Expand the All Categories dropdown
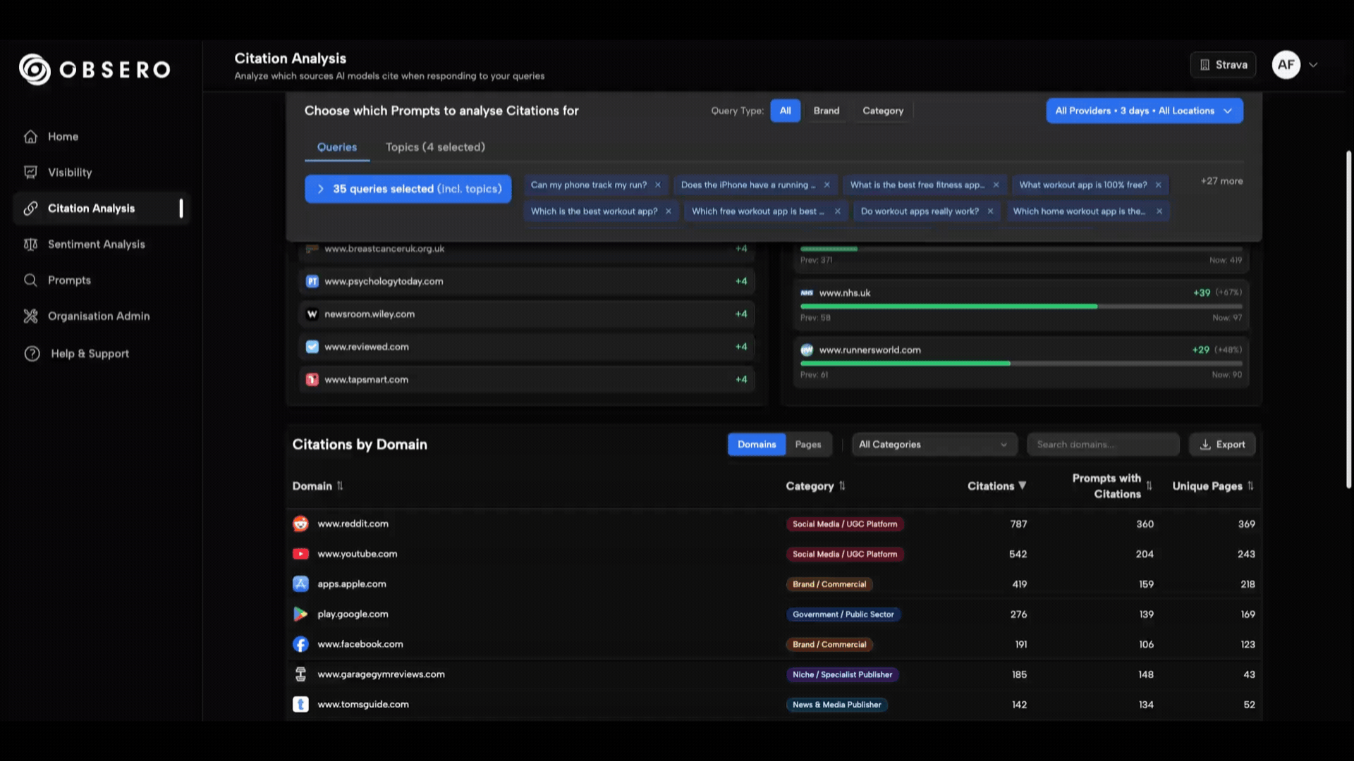1354x761 pixels. tap(933, 445)
